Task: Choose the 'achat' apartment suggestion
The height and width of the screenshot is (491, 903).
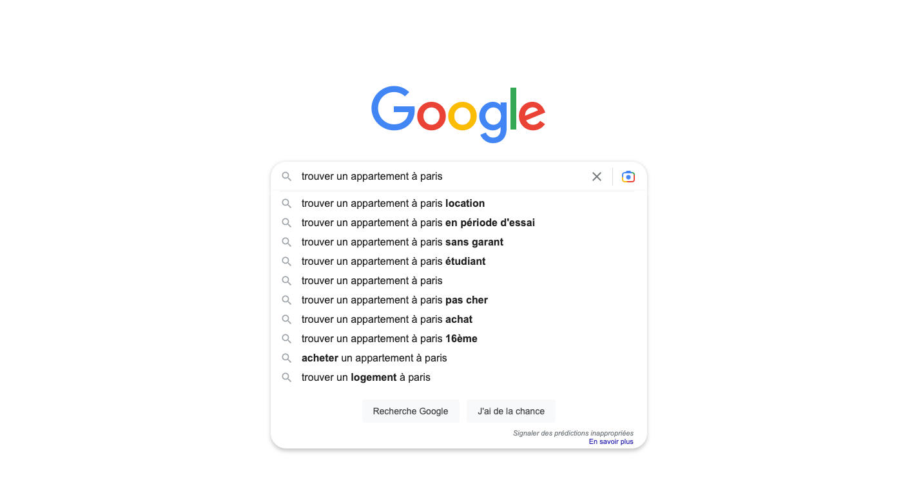Action: [459, 320]
